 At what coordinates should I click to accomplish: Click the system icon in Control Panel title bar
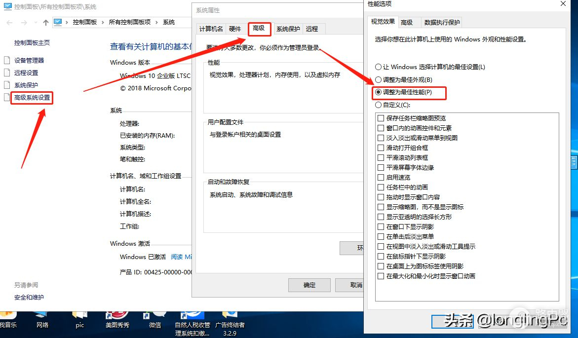[x=7, y=6]
